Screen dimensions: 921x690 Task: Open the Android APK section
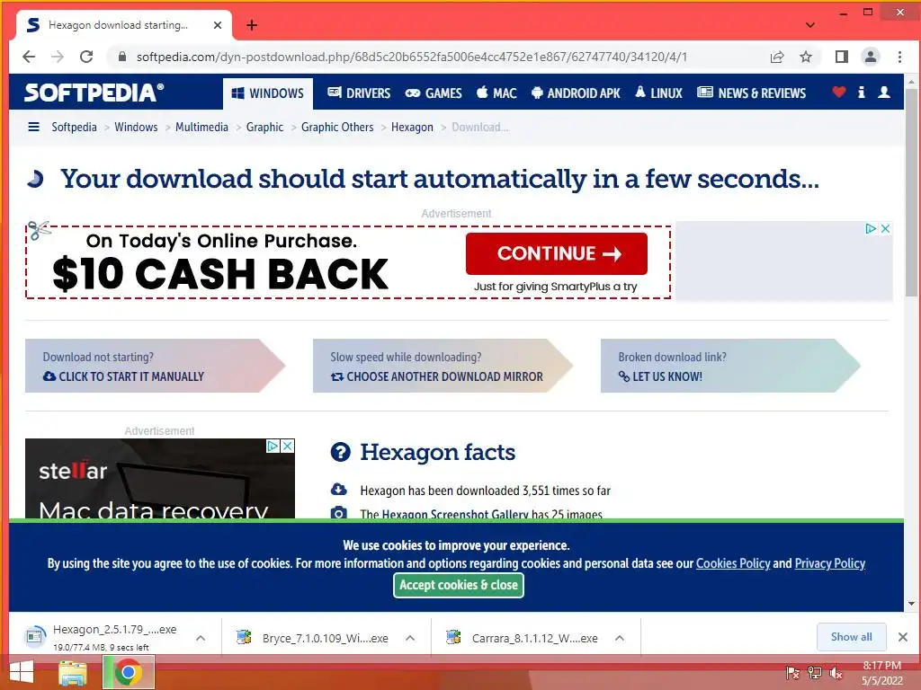[x=576, y=93]
